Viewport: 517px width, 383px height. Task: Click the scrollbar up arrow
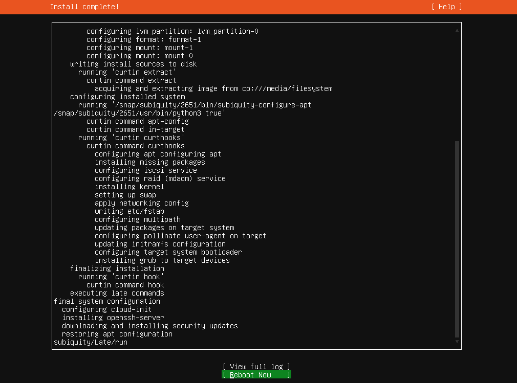pos(457,30)
